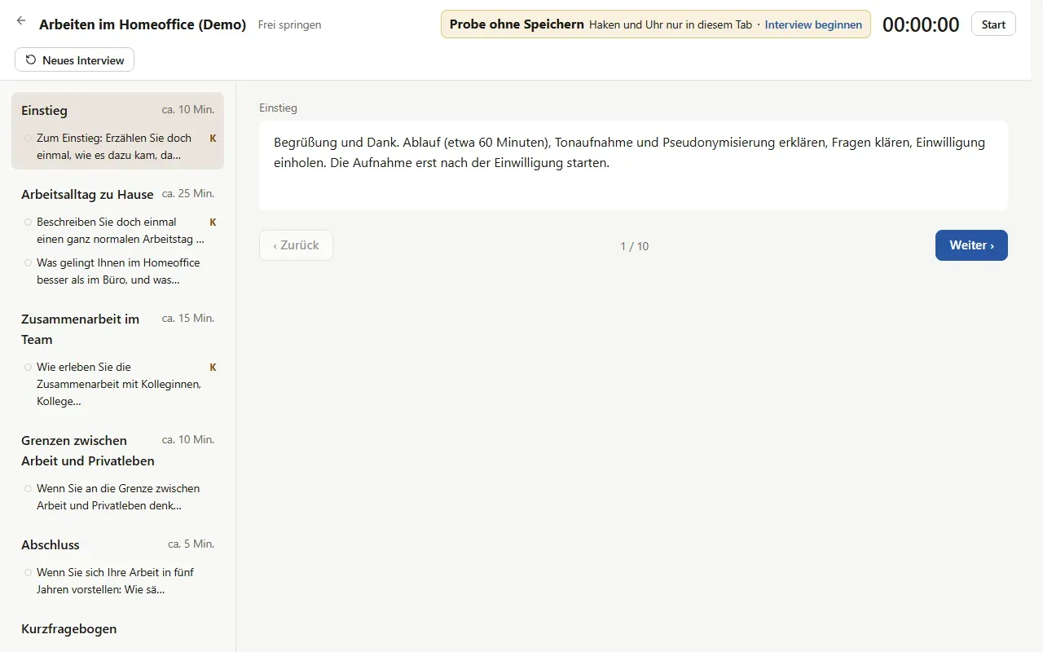This screenshot has height=652, width=1043.
Task: Mark 'Was gelingt Ihnen im Homeoffice' circle as done
Action: [x=28, y=262]
